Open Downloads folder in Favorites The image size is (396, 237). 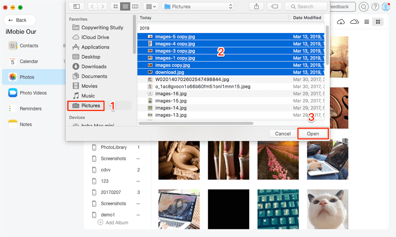click(x=93, y=67)
